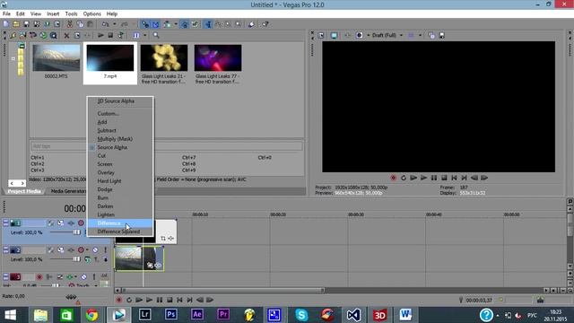The height and width of the screenshot is (323, 574).
Task: Click Stop button under video preview
Action: coord(444,178)
